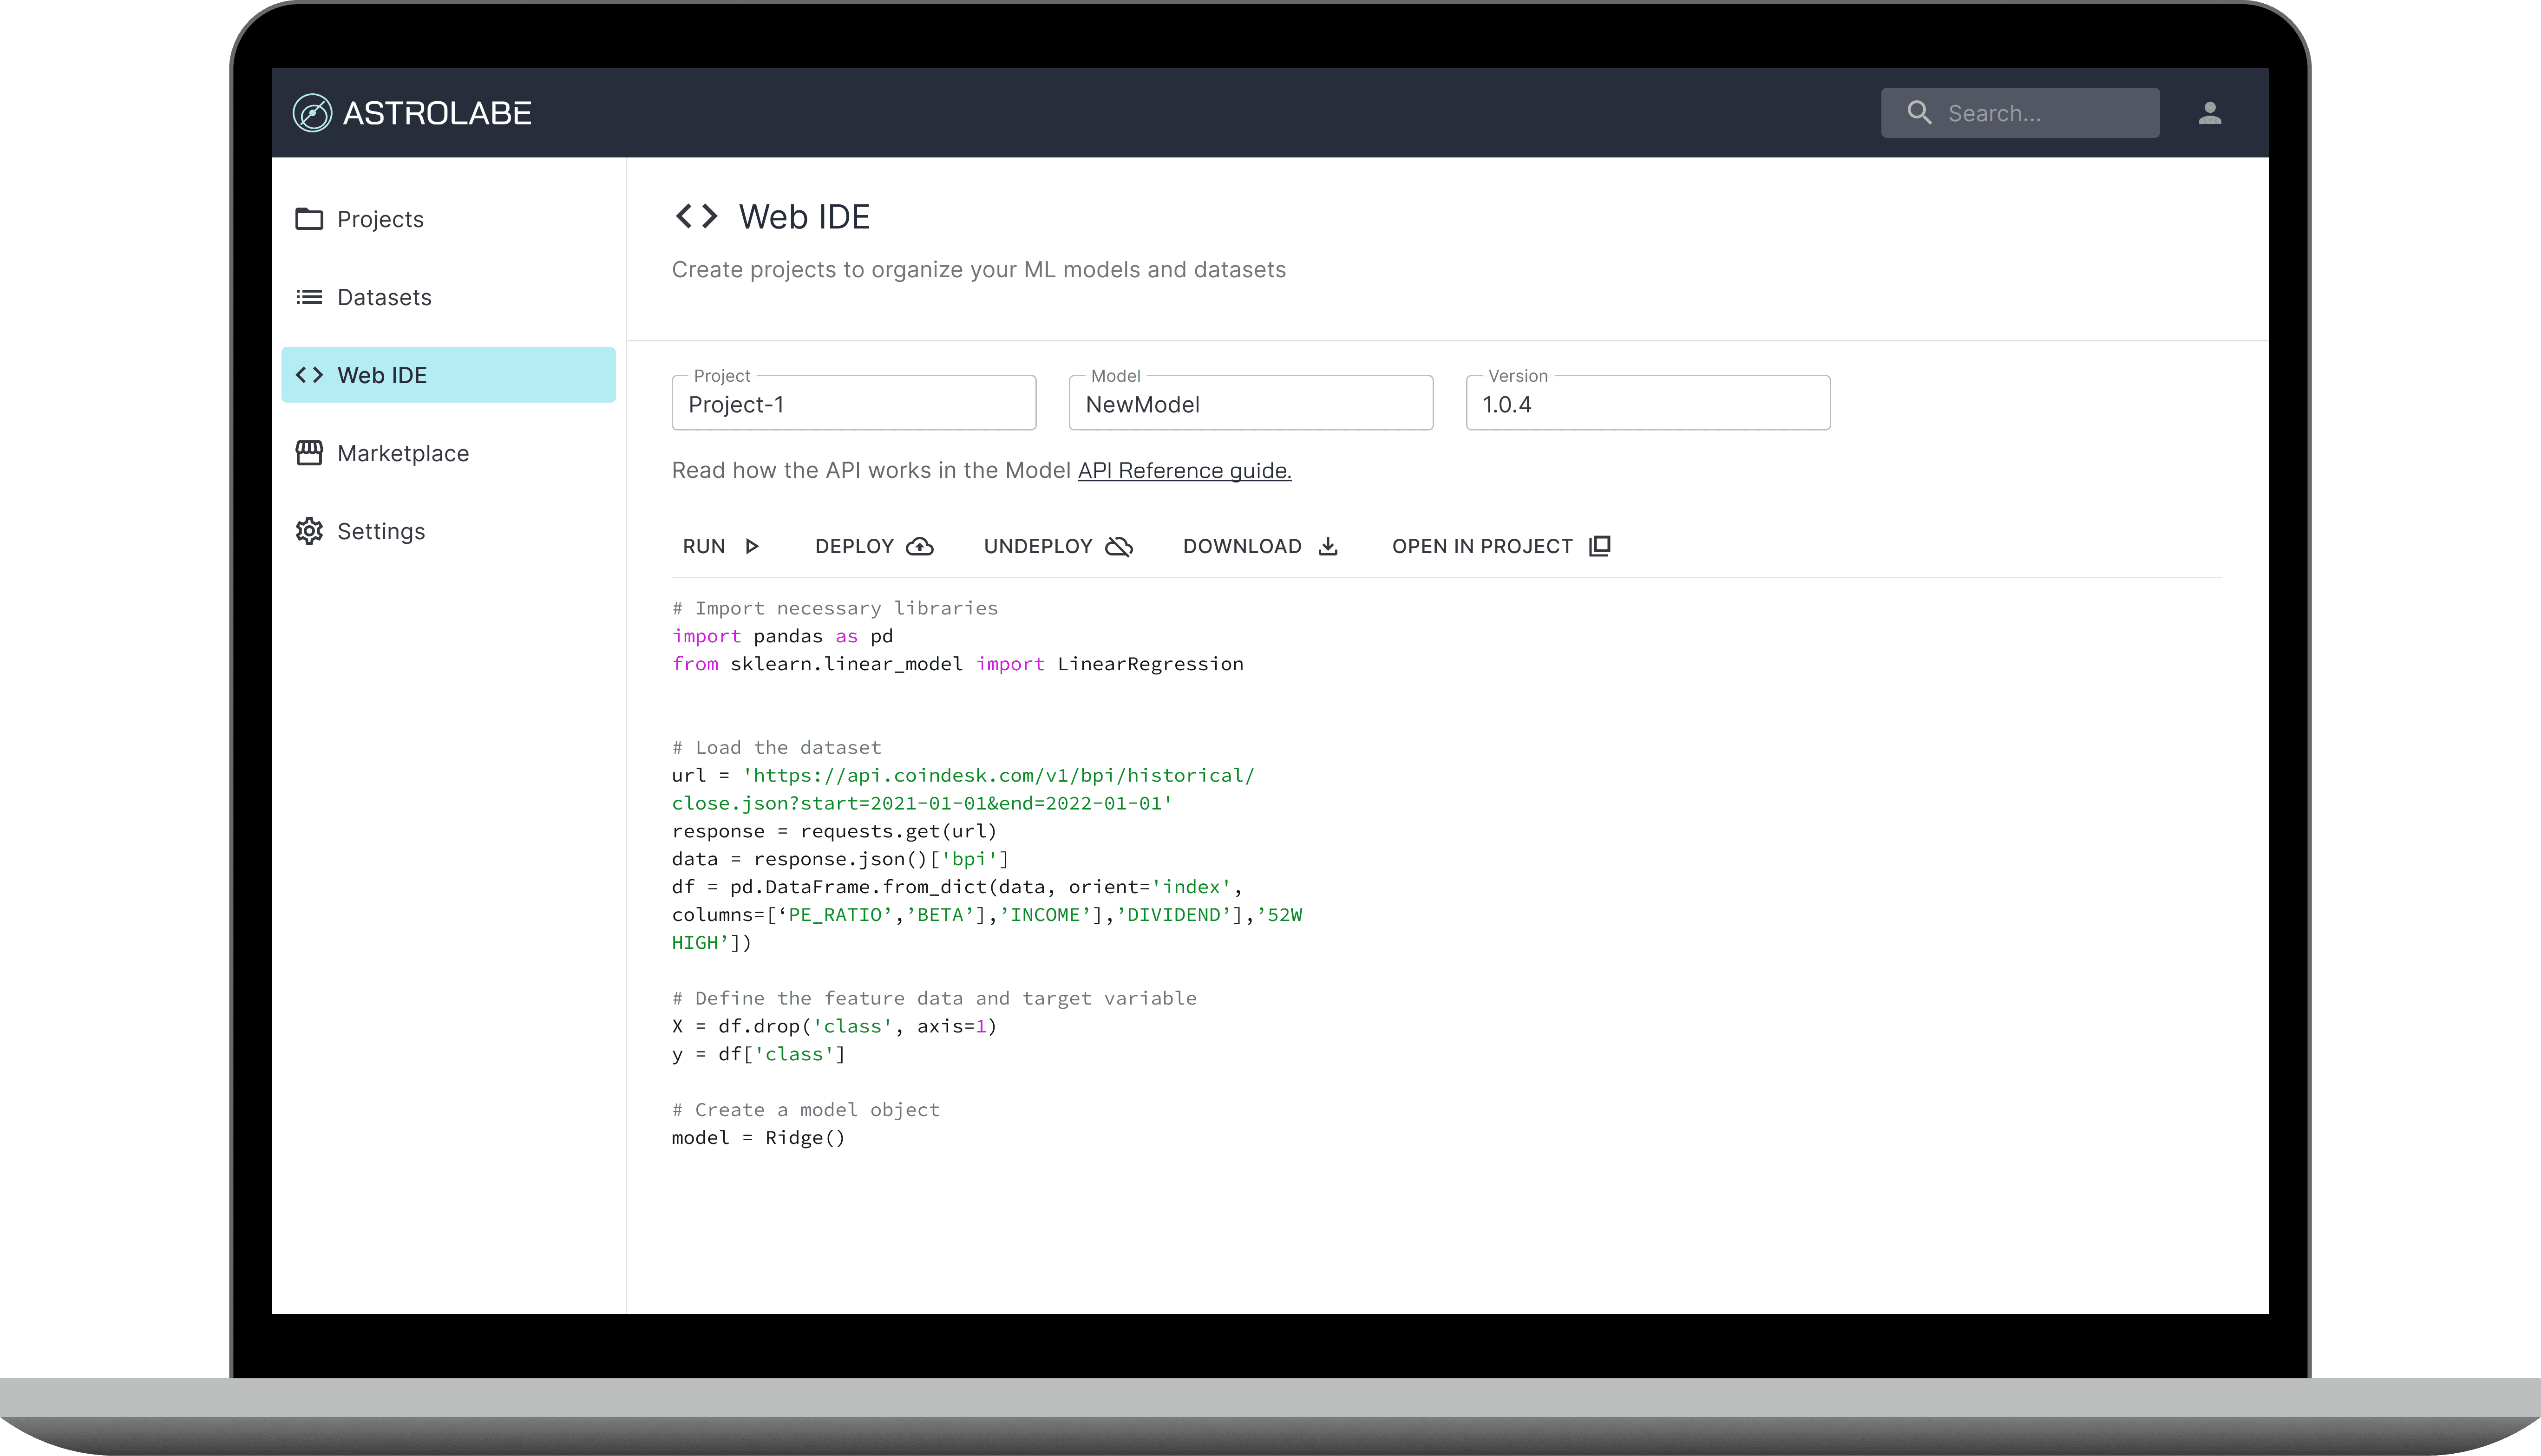The height and width of the screenshot is (1456, 2541).
Task: Click the DEPLOY cloud upload icon
Action: pyautogui.click(x=919, y=546)
